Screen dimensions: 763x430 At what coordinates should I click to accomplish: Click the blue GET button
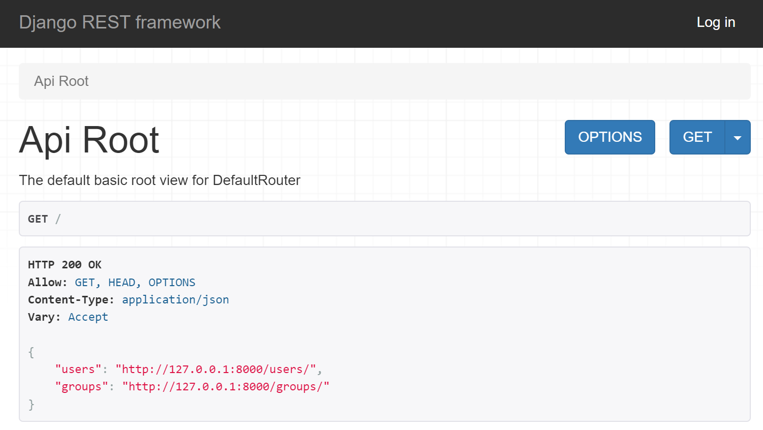pyautogui.click(x=697, y=137)
